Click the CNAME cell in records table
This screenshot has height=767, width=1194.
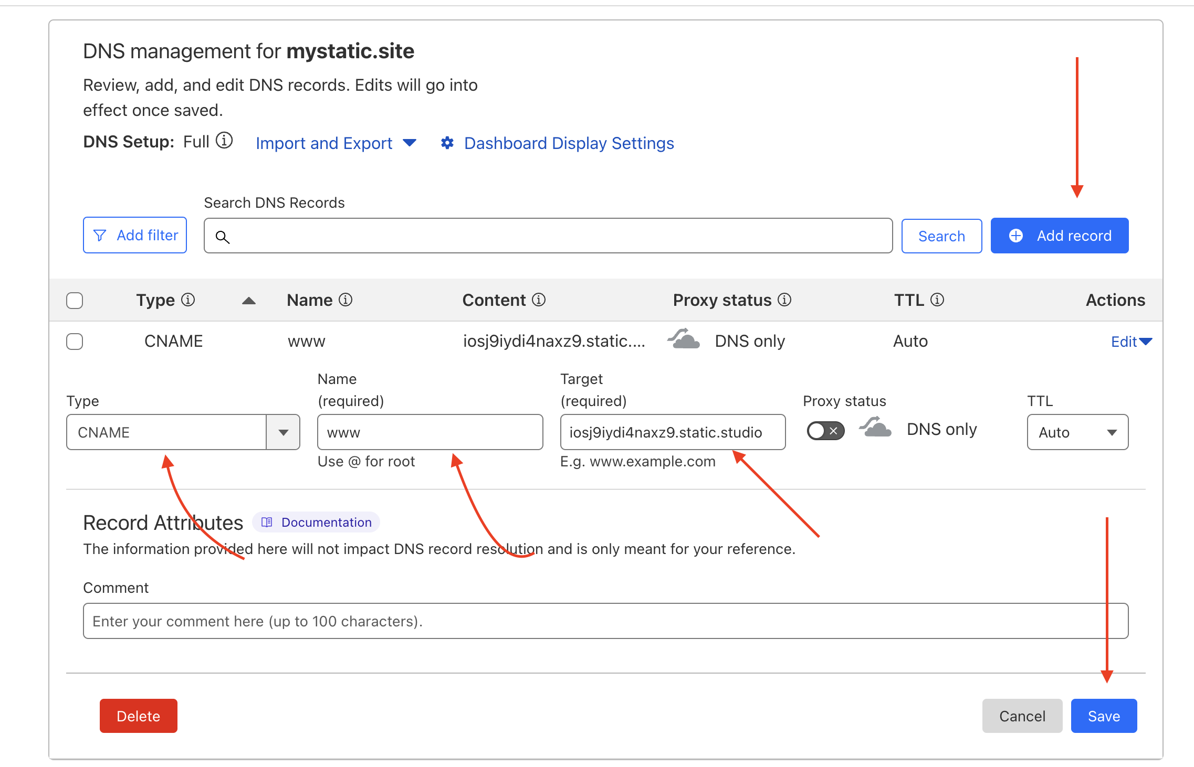[173, 341]
